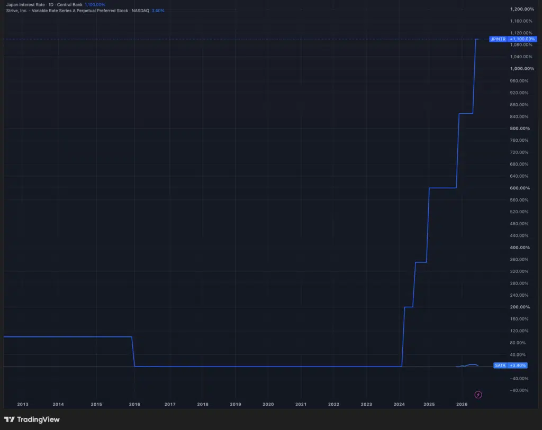Click the pink lightning bolt icon
The width and height of the screenshot is (542, 430).
478,395
